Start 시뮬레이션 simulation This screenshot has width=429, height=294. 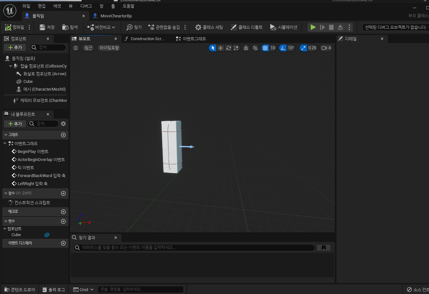pyautogui.click(x=284, y=27)
